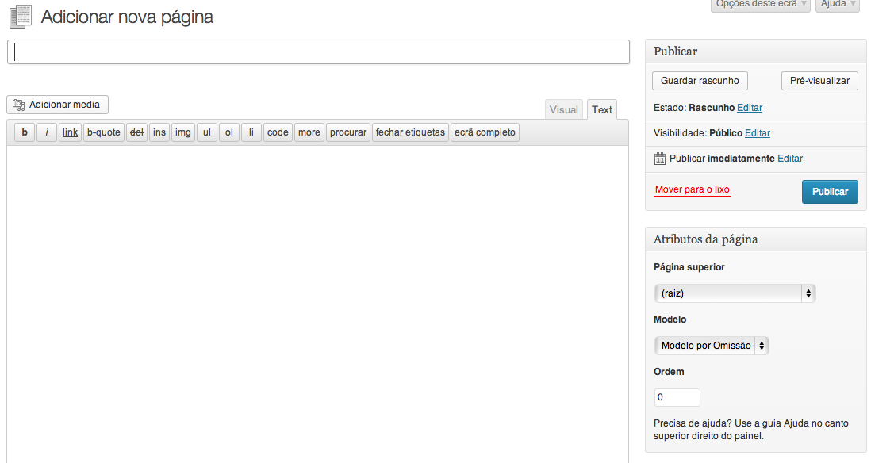
Task: Click the 'ul' unordered list button
Action: (206, 132)
